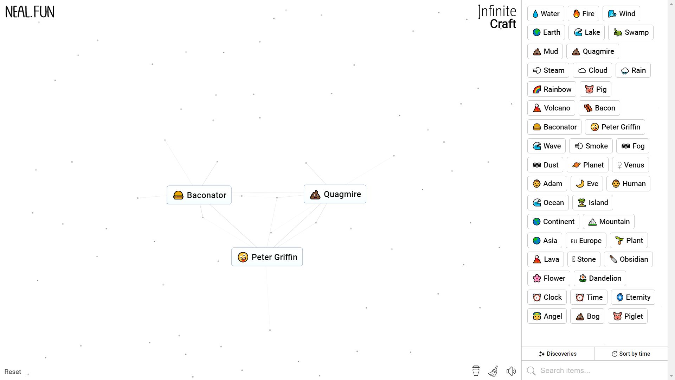Click the Discoveries icon button
The width and height of the screenshot is (675, 380).
558,354
